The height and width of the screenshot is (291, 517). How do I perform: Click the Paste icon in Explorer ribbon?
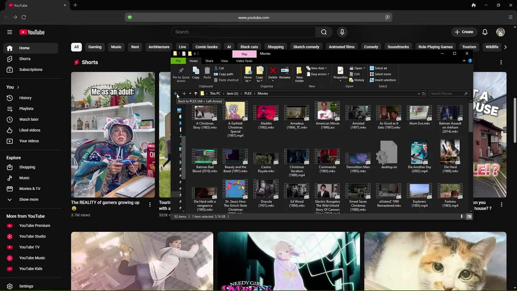pyautogui.click(x=207, y=73)
